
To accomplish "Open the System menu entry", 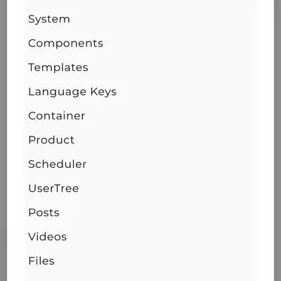I will 49,19.
